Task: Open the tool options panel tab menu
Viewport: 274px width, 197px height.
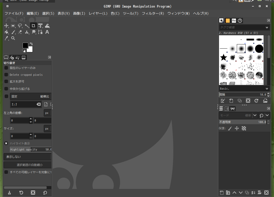Action: pos(50,57)
